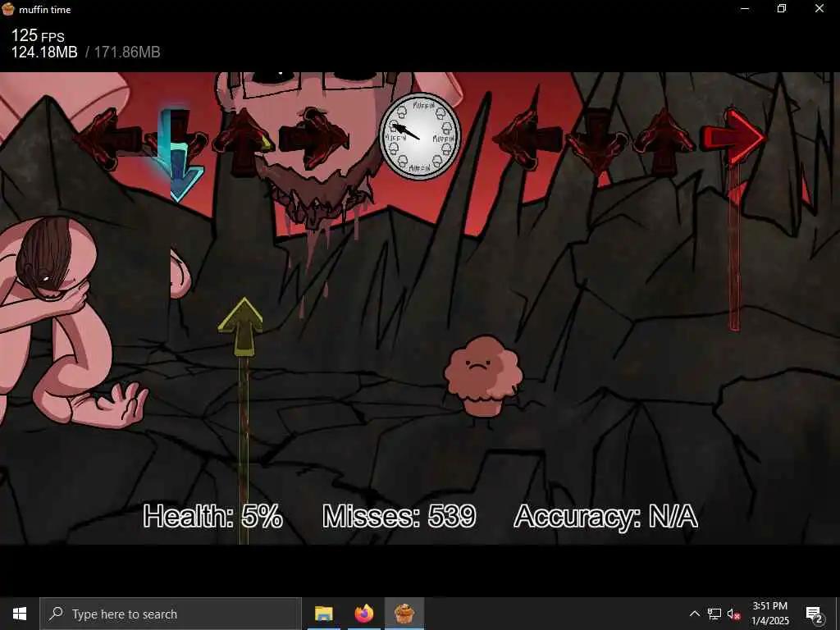Click the red sustain note trail

(734, 249)
